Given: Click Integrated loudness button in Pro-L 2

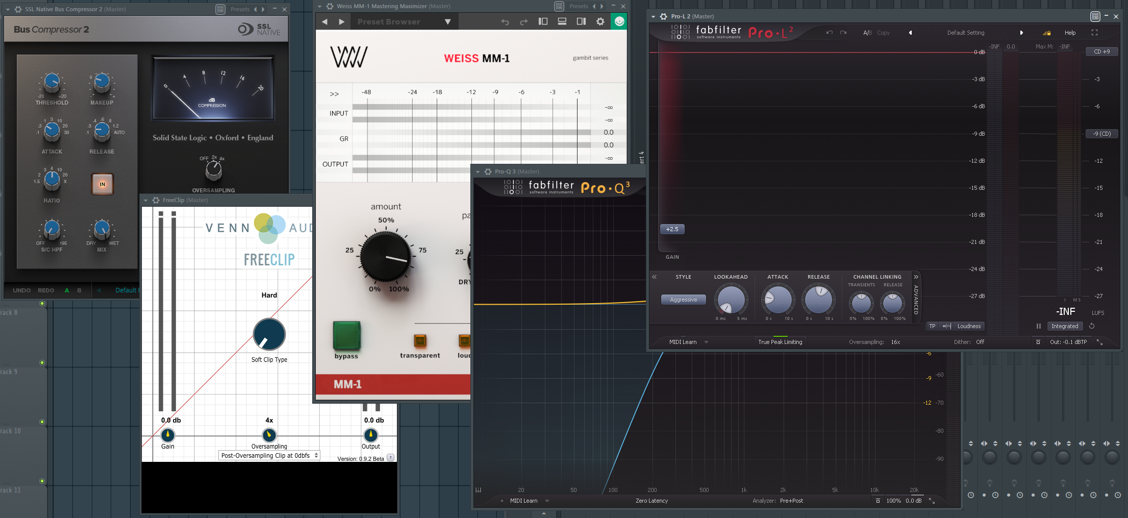Looking at the screenshot, I should tap(1065, 326).
